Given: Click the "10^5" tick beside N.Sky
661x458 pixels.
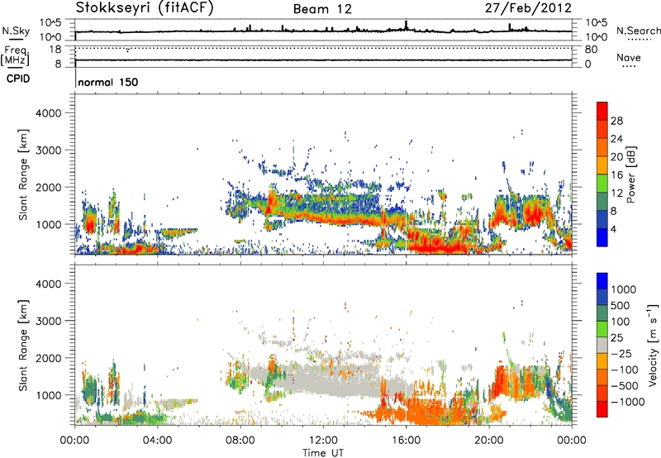Looking at the screenshot, I should [x=50, y=23].
